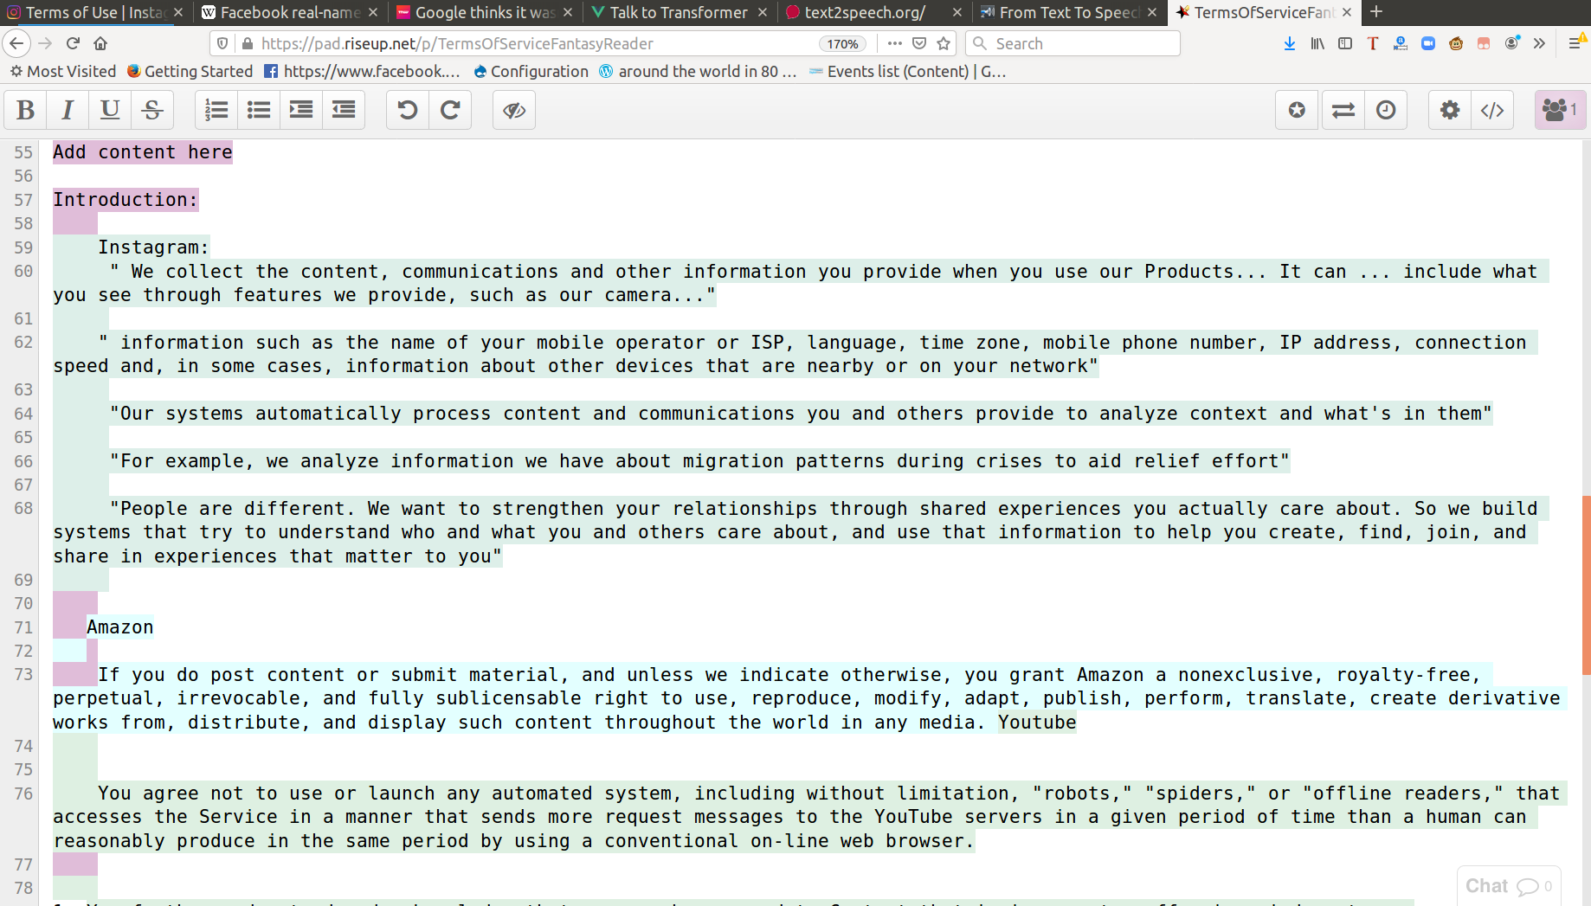This screenshot has width=1591, height=906.
Task: Click the 'Introduction:' heading text
Action: 126,200
